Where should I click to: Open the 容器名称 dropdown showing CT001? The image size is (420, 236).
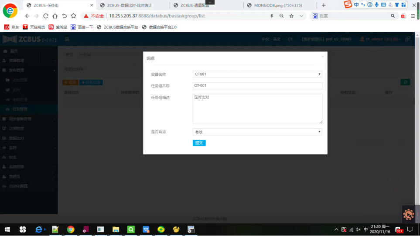pyautogui.click(x=257, y=74)
